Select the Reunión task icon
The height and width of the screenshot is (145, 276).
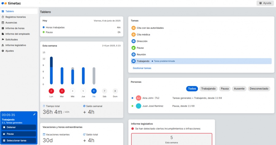tap(134, 55)
